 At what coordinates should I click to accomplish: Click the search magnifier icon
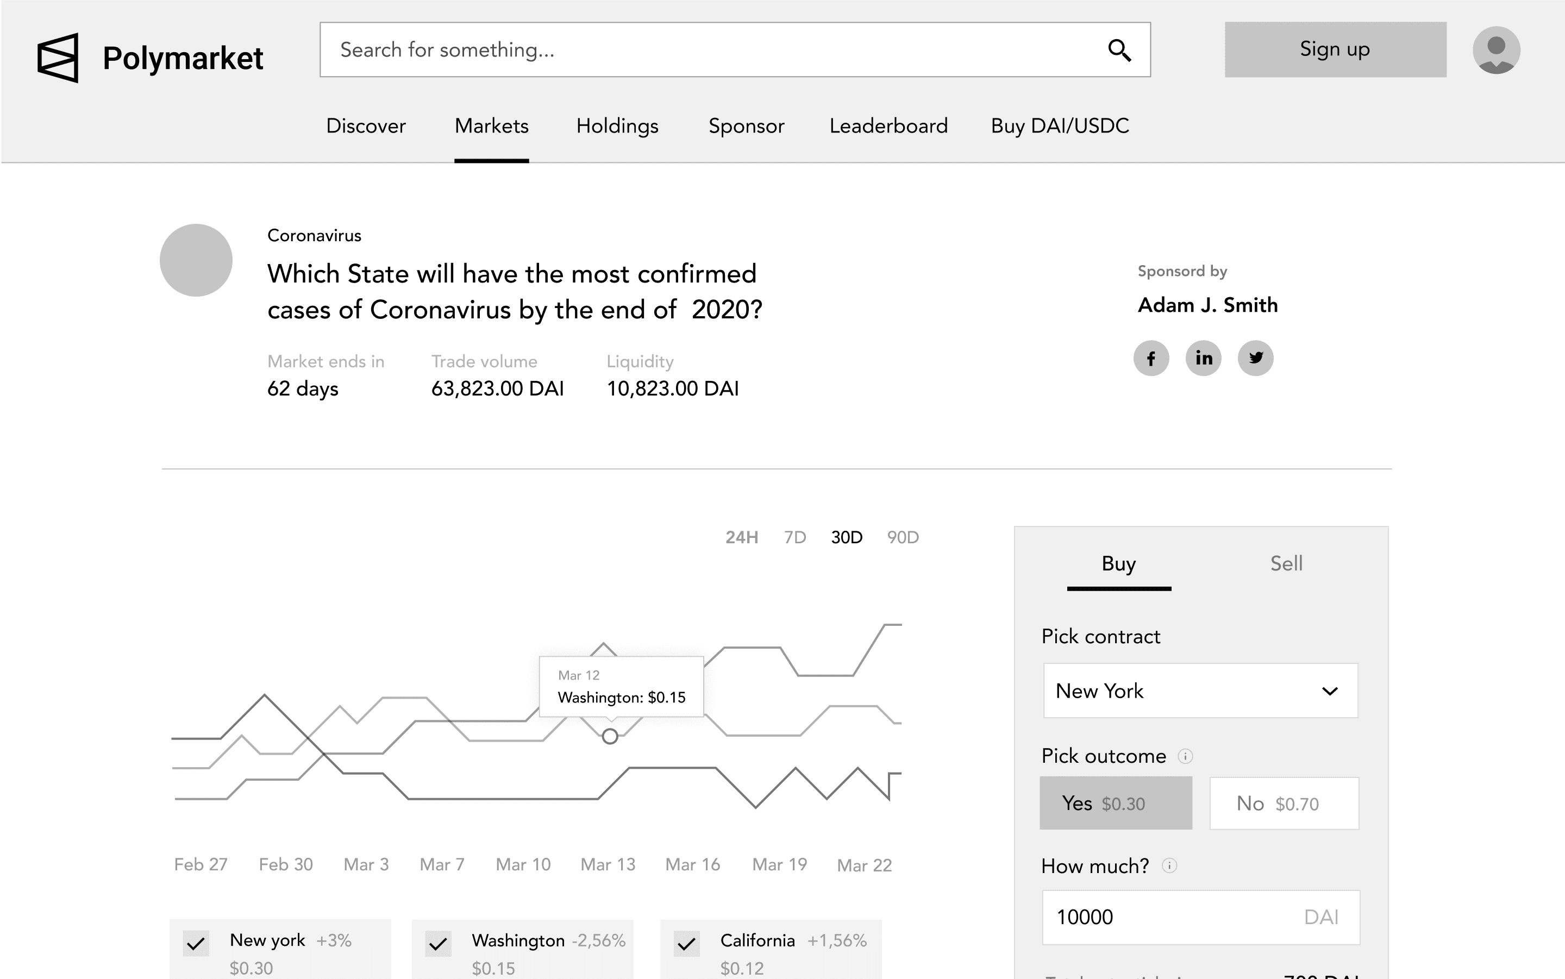click(1119, 50)
